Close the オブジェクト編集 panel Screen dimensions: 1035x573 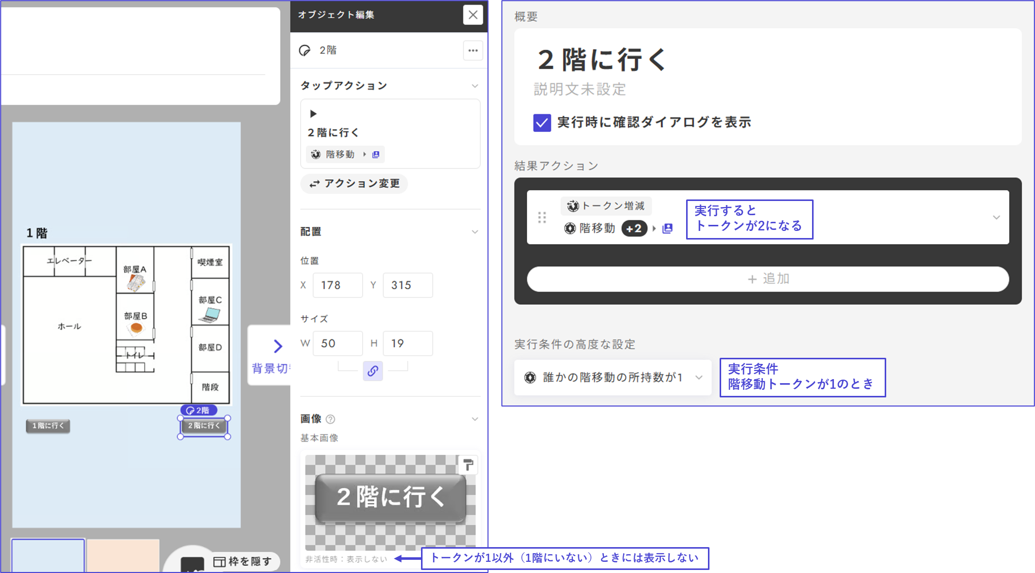[x=473, y=15]
